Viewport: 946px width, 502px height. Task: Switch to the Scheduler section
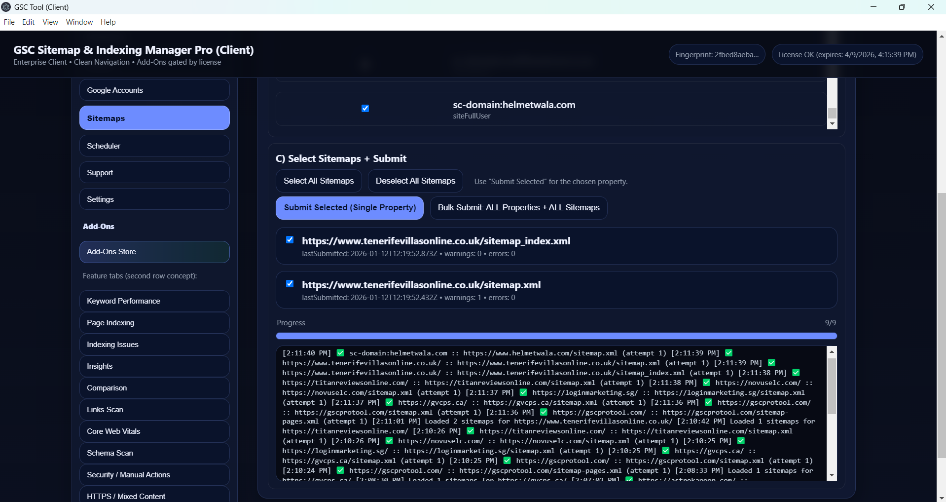click(x=154, y=146)
